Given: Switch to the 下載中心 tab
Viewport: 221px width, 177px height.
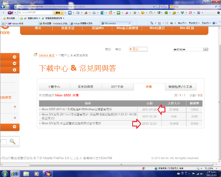Looking at the screenshot, I should coord(54,87).
